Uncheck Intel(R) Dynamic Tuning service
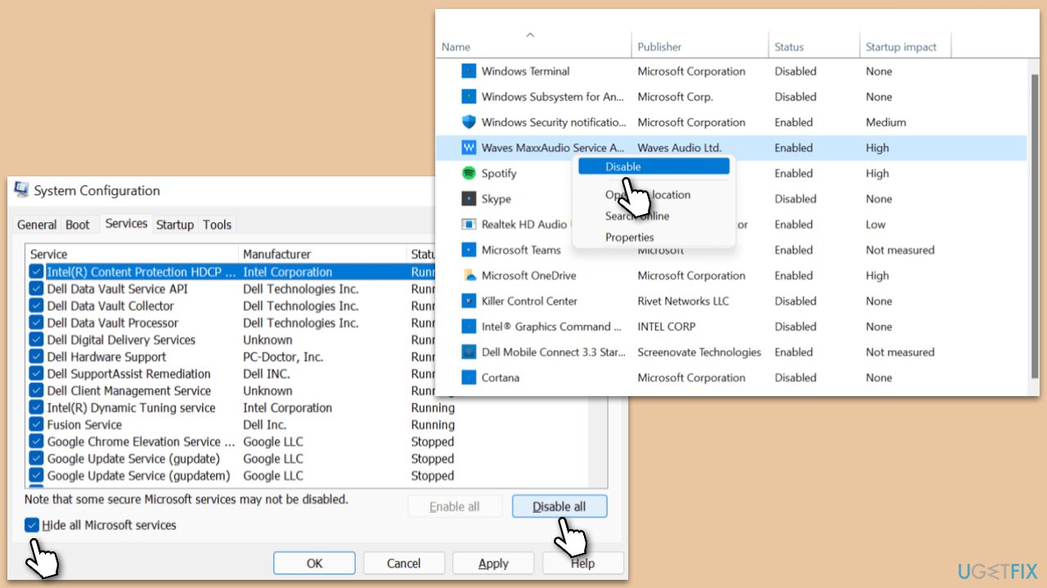The width and height of the screenshot is (1047, 588). 36,408
